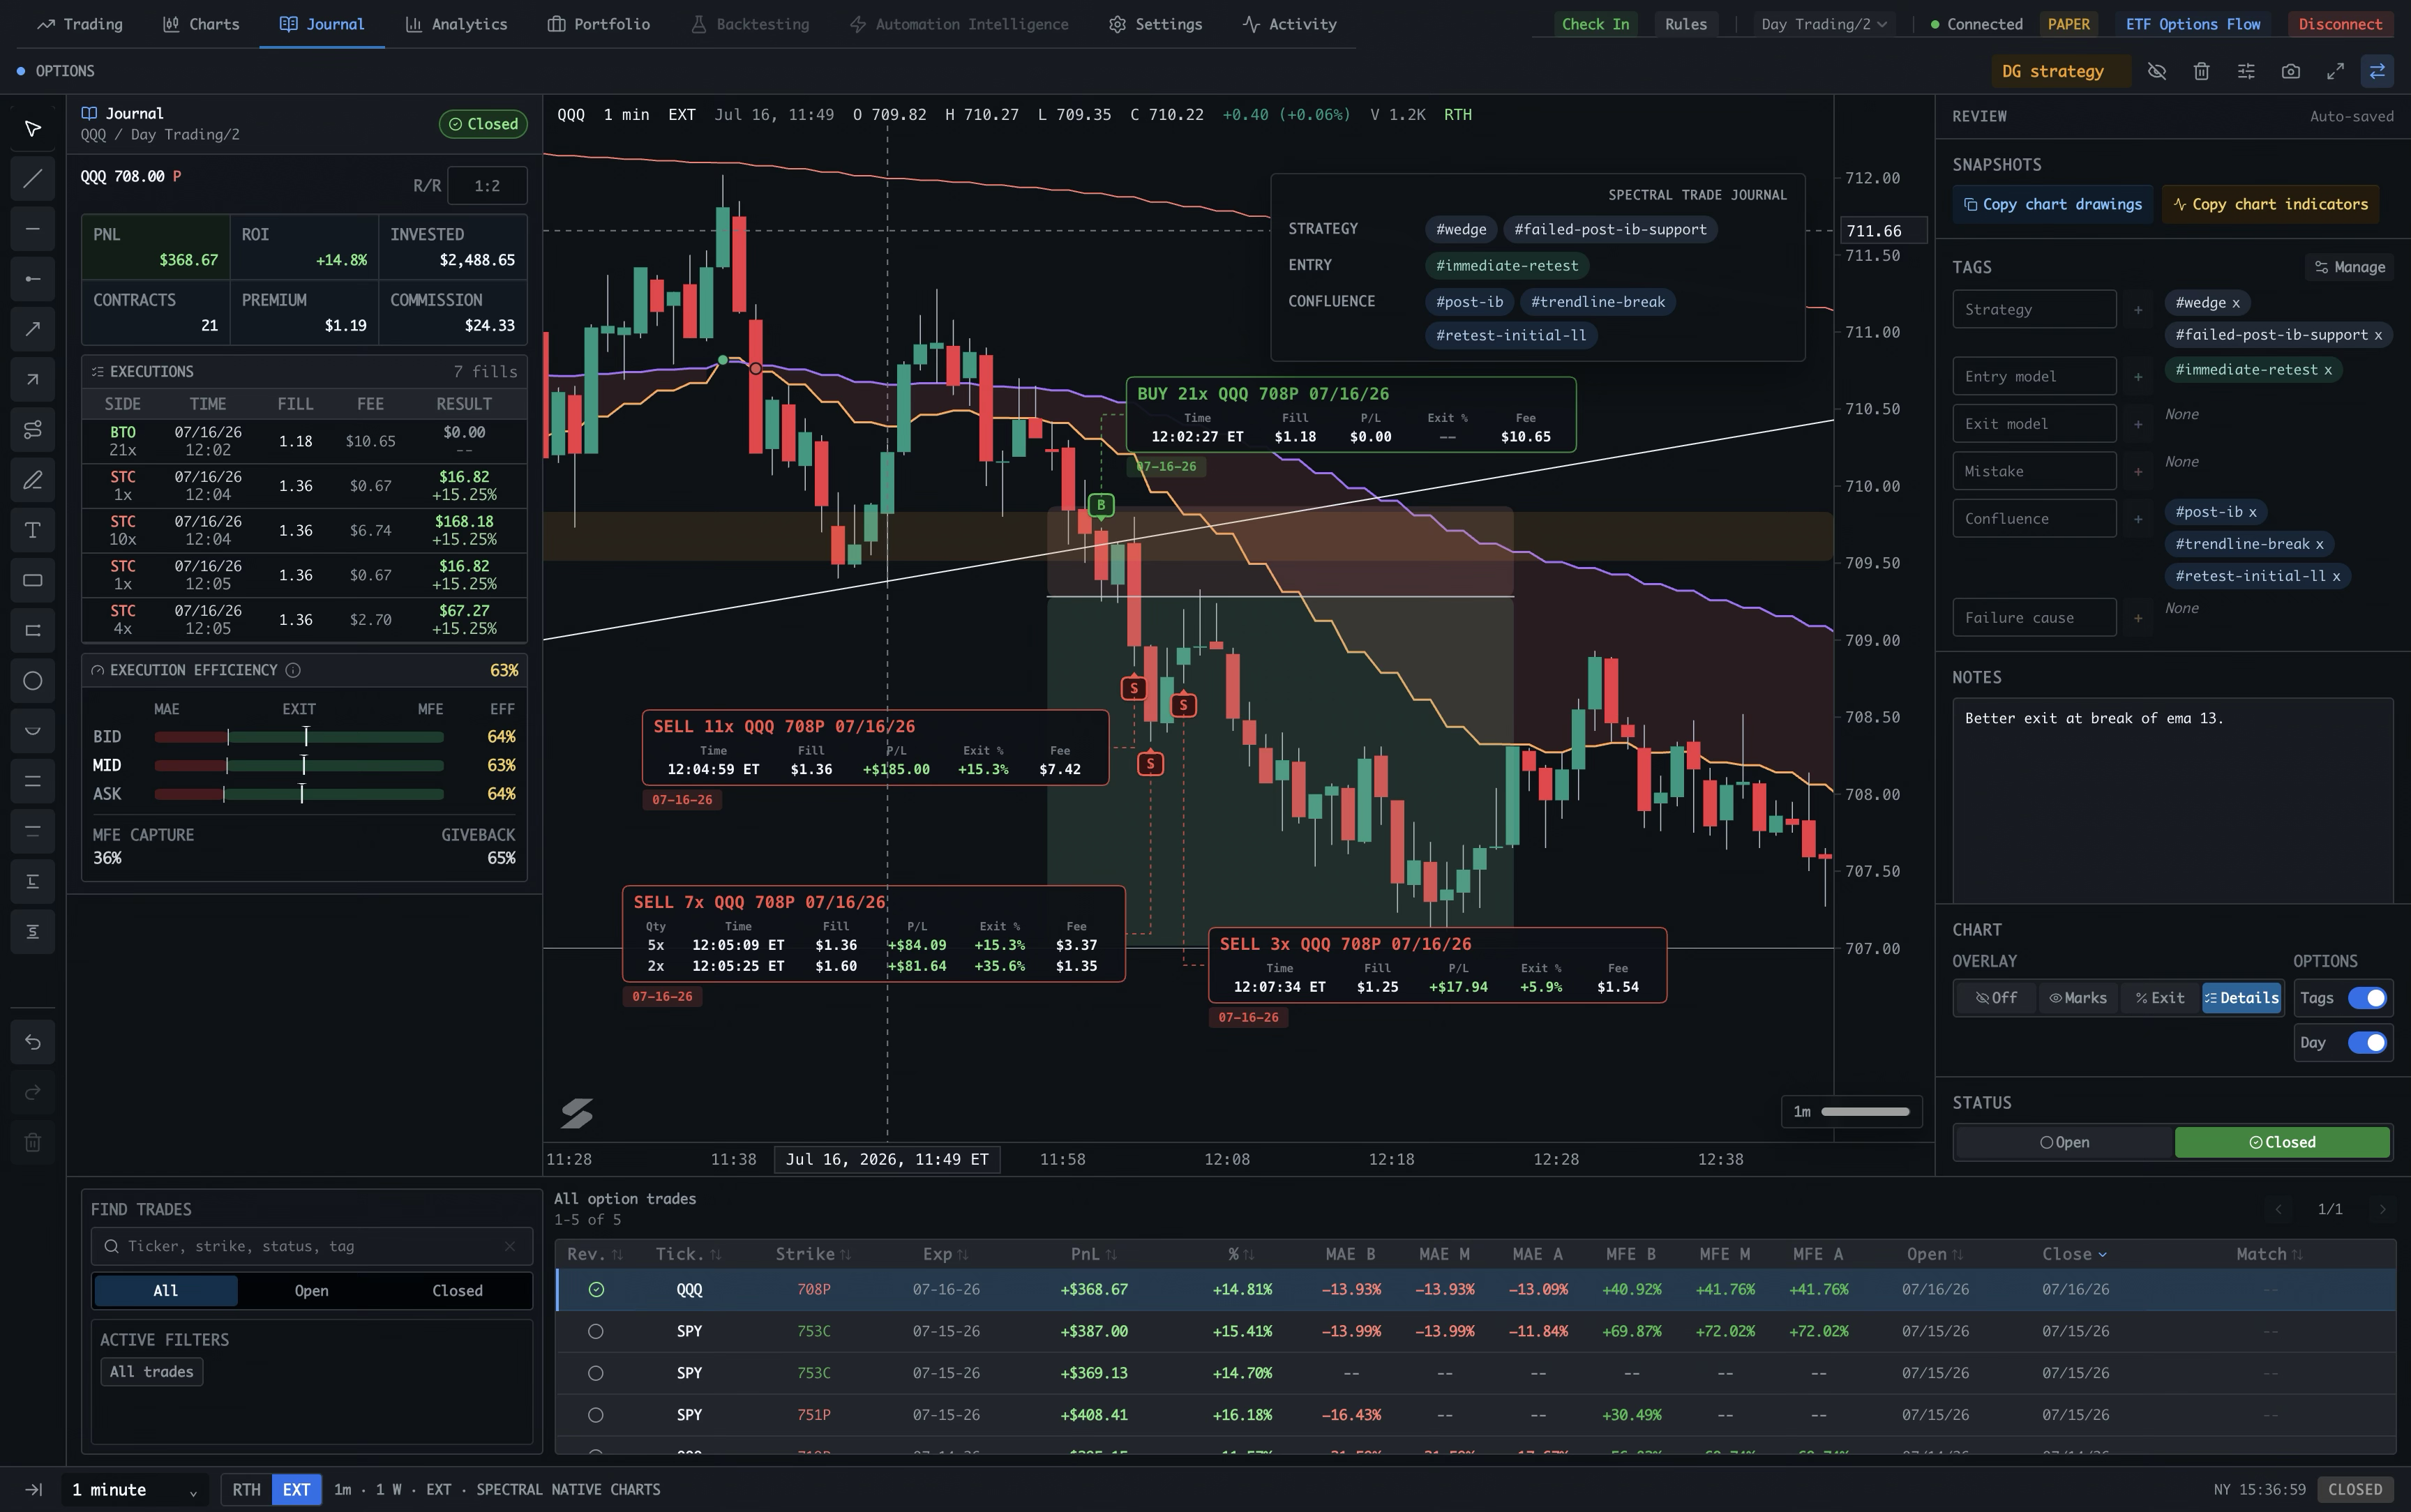Select the QQQ 708P trade review circle
The height and width of the screenshot is (1512, 2411).
click(x=596, y=1290)
